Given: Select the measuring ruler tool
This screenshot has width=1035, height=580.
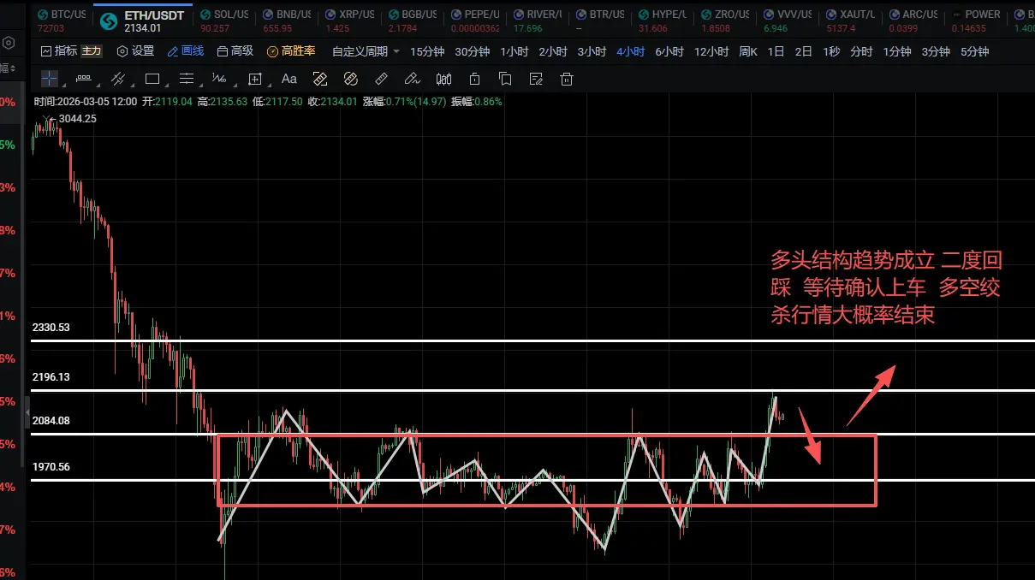Looking at the screenshot, I should [382, 80].
